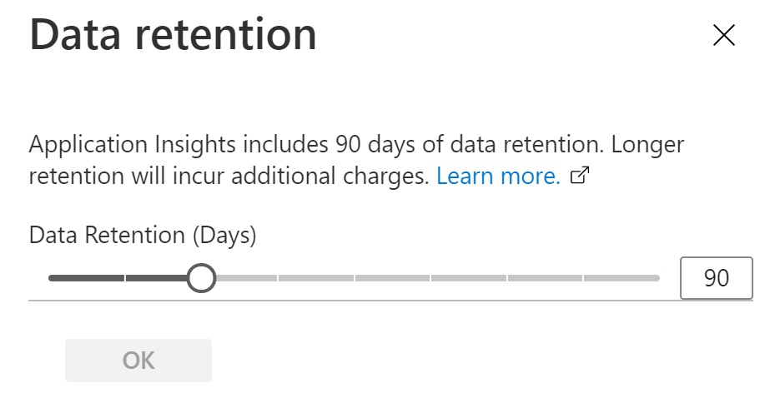Set slider to the sixth track segment
The image size is (760, 393).
[x=469, y=278]
